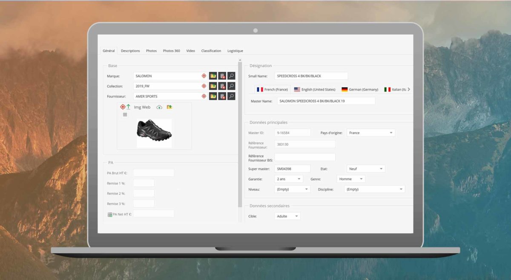Click the yellow folder icon in the Img Web panel
Image resolution: width=511 pixels, height=280 pixels.
tap(169, 107)
